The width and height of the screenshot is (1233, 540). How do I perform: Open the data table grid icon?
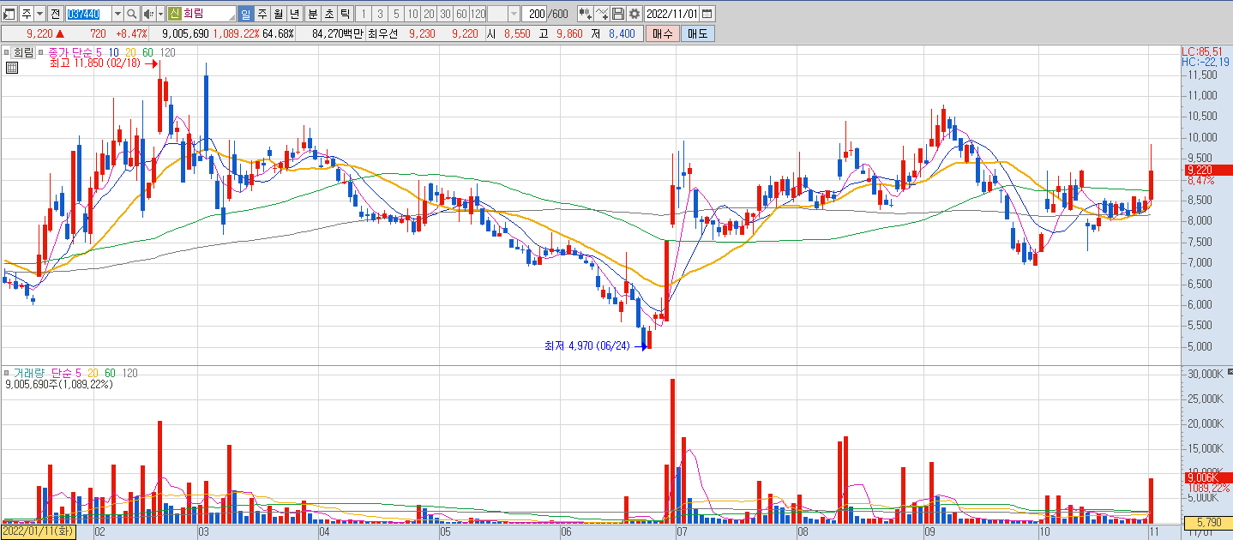point(11,69)
